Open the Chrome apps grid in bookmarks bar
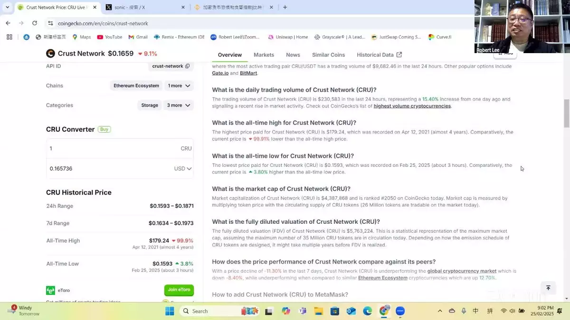This screenshot has width=570, height=320. [x=9, y=37]
